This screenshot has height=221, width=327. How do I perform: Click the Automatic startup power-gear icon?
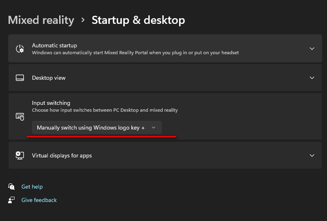[20, 49]
